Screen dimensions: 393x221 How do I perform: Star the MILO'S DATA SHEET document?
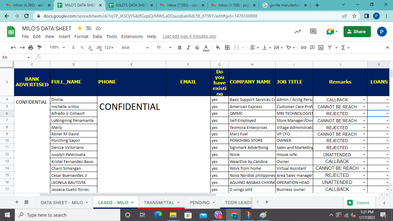click(80, 29)
